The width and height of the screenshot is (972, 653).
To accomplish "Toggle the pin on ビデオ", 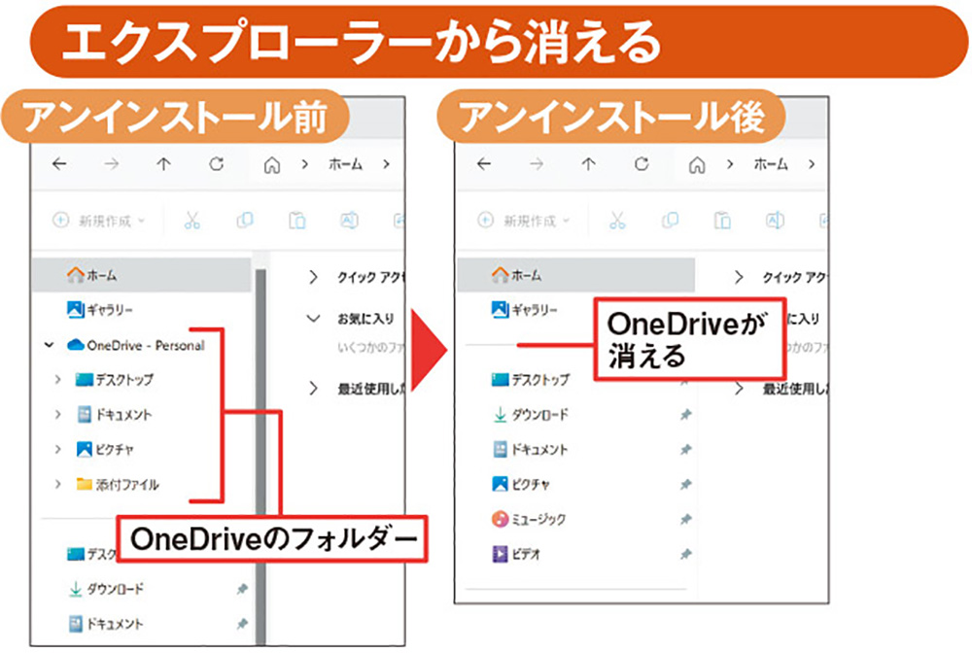I will [686, 553].
